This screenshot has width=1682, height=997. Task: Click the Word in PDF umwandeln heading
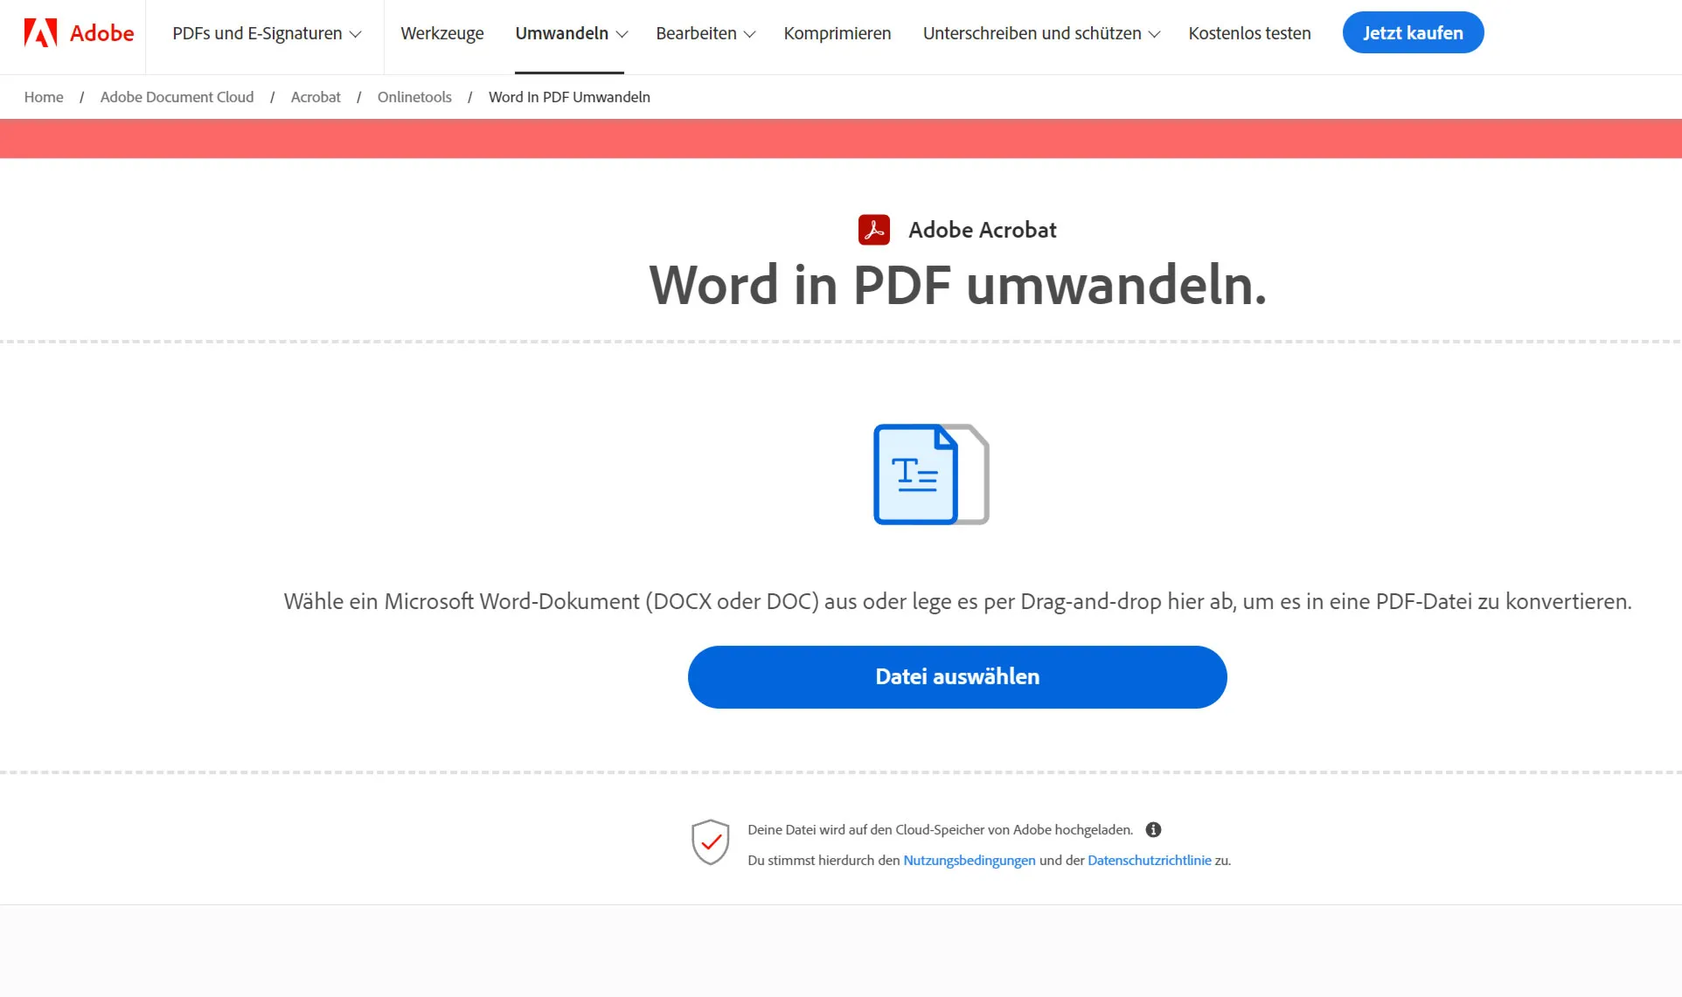pyautogui.click(x=958, y=285)
